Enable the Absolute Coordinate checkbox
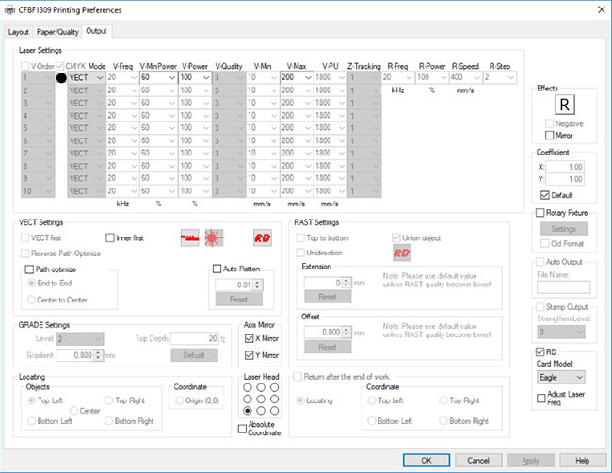The width and height of the screenshot is (612, 473). coord(242,429)
